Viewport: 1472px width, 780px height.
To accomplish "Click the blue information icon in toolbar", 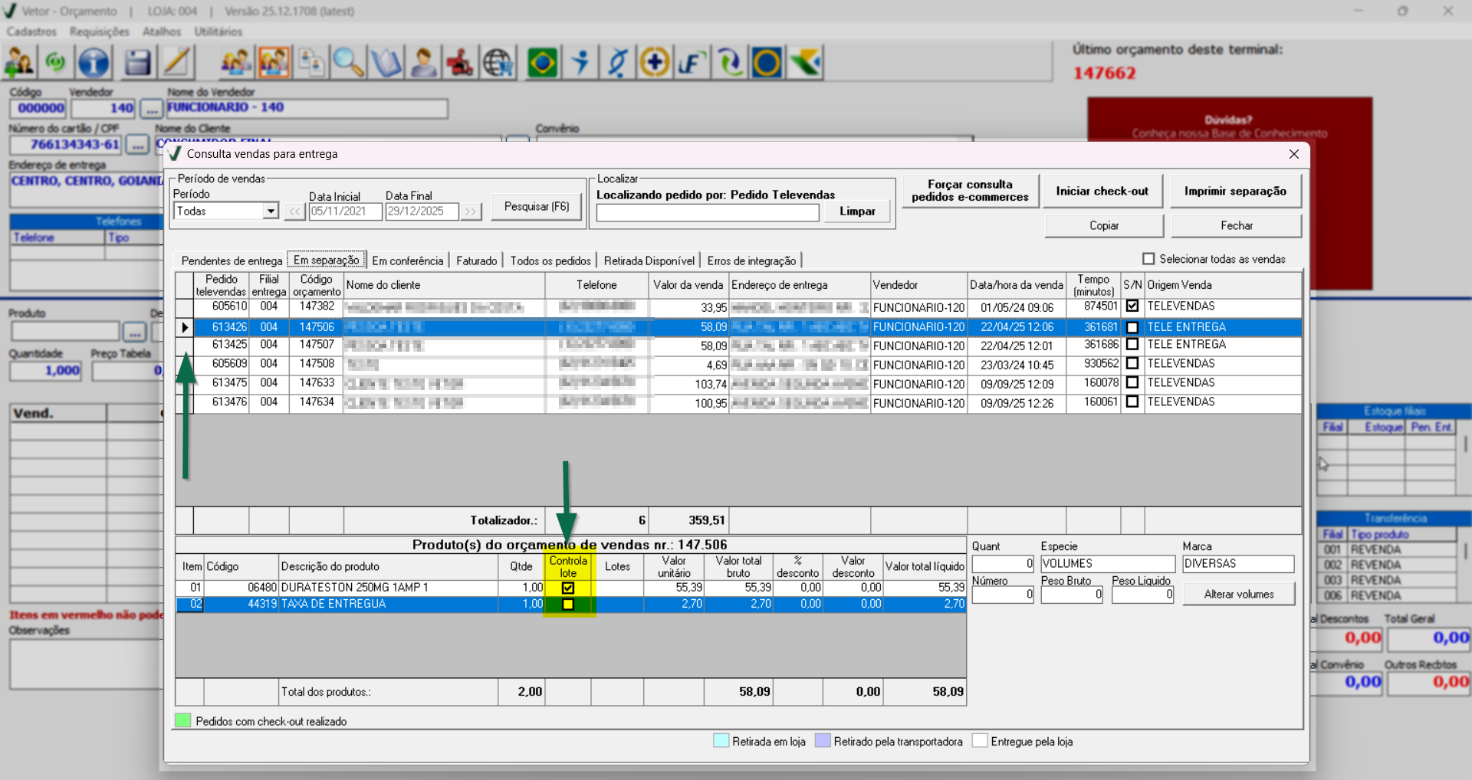I will pos(94,62).
